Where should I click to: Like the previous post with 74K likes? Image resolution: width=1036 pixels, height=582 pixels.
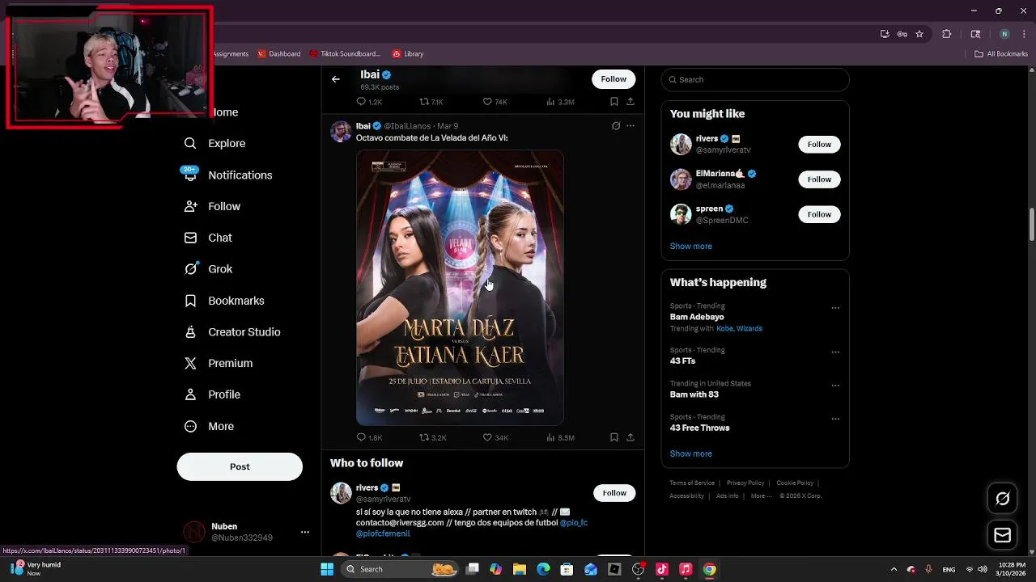coord(495,102)
